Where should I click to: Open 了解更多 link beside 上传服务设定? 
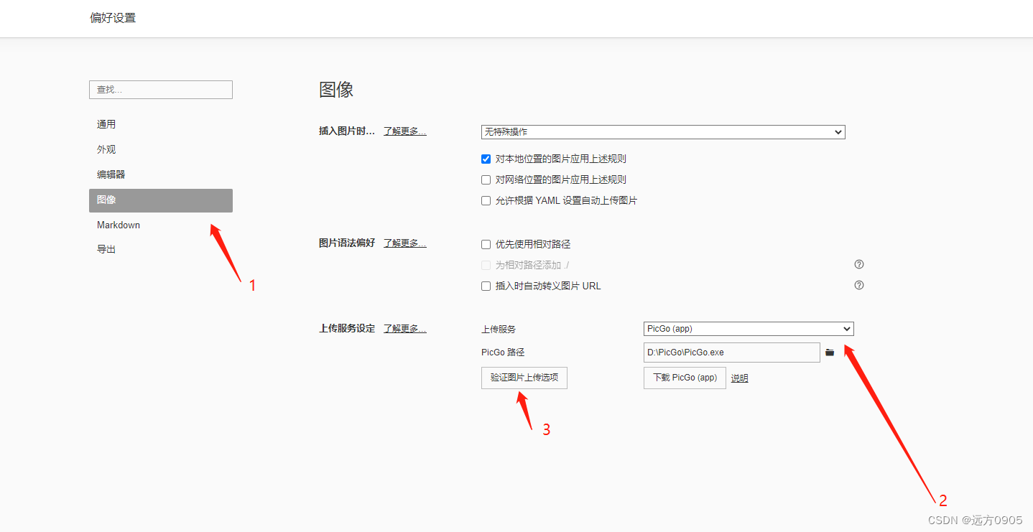click(405, 328)
